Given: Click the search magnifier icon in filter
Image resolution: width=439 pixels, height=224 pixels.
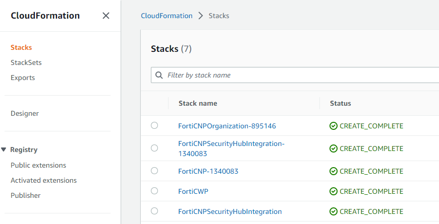Looking at the screenshot, I should [x=159, y=75].
